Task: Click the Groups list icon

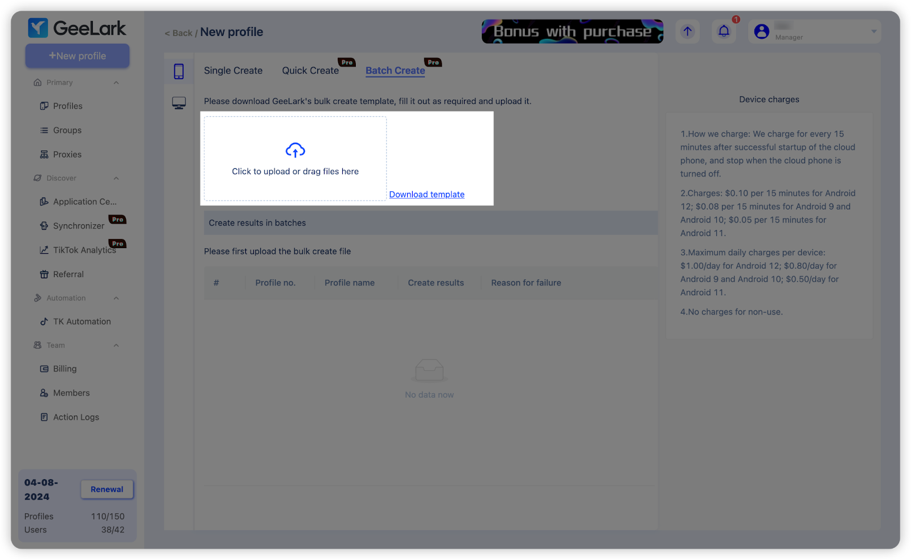Action: click(x=44, y=130)
